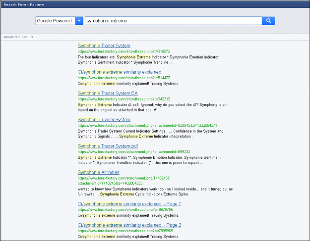Click the About 207 Results text

tap(18, 37)
